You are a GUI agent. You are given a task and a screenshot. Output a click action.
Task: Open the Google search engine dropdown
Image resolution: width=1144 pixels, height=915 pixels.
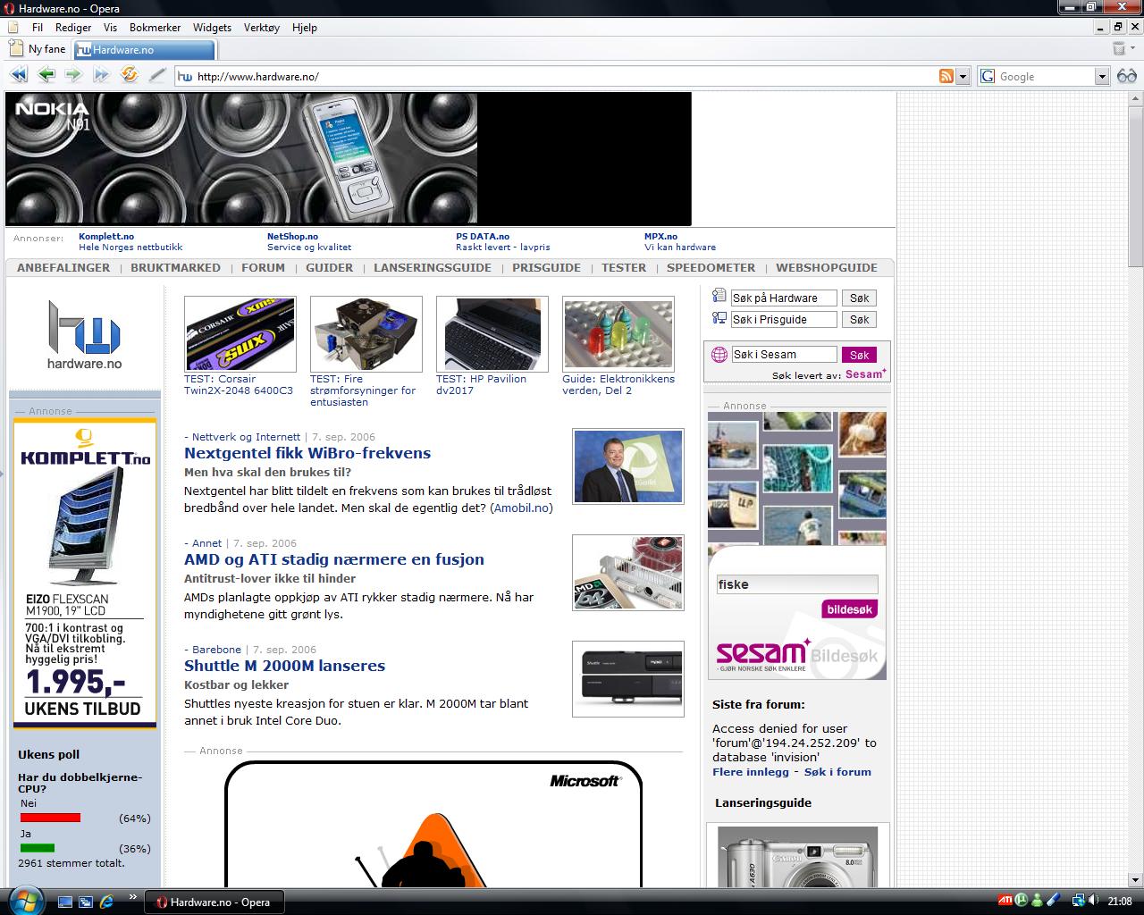click(x=1102, y=77)
